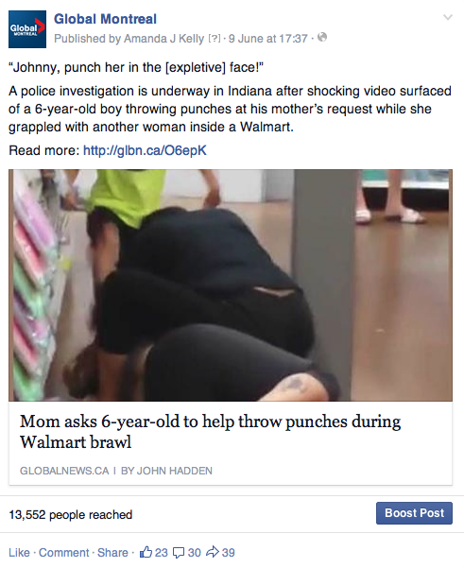This screenshot has width=464, height=568.
Task: Open the article headline about Walmart brawl
Action: point(210,432)
